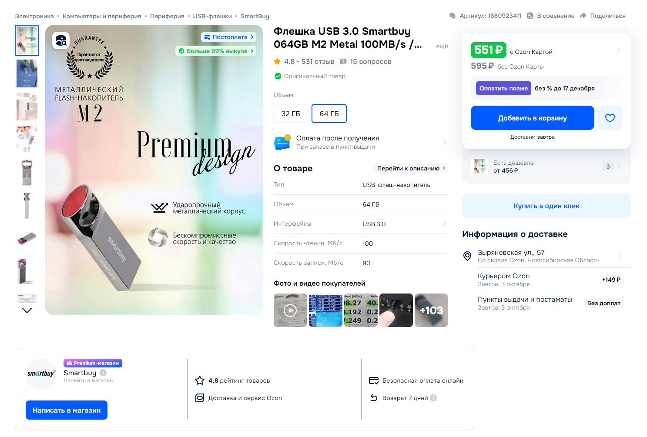
Task: Expand product title with 'ещё'
Action: 442,46
